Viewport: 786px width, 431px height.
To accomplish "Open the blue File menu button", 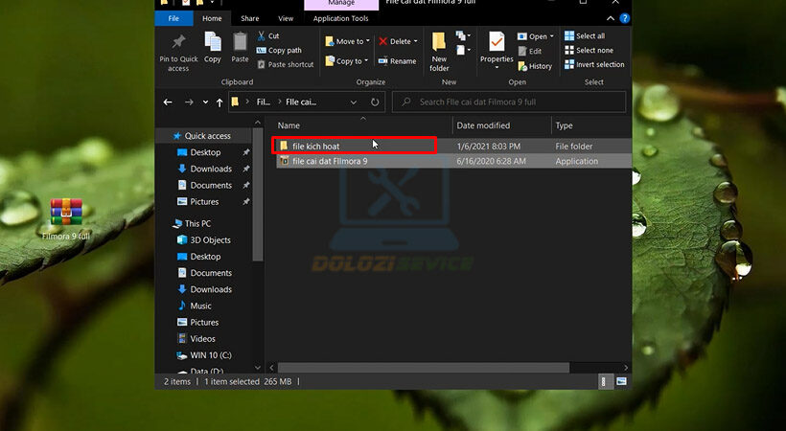I will click(173, 18).
